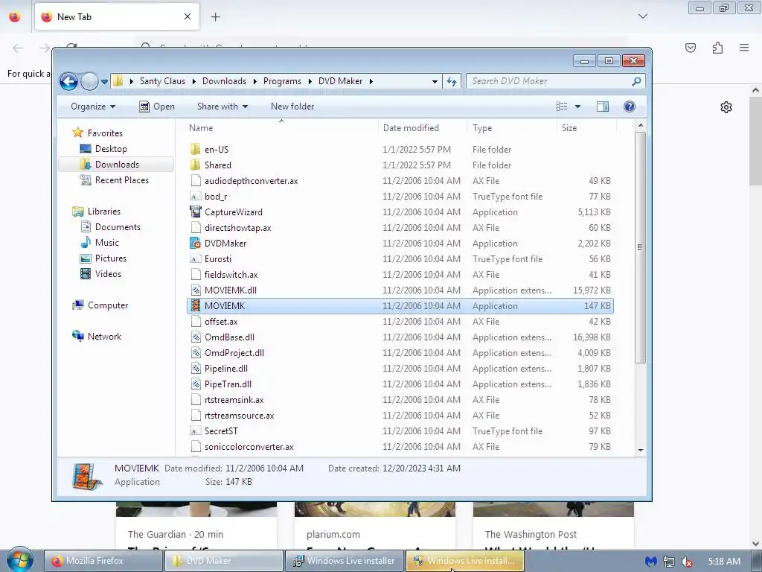Click Downloads in the breadcrumb path
The image size is (762, 572).
(224, 81)
